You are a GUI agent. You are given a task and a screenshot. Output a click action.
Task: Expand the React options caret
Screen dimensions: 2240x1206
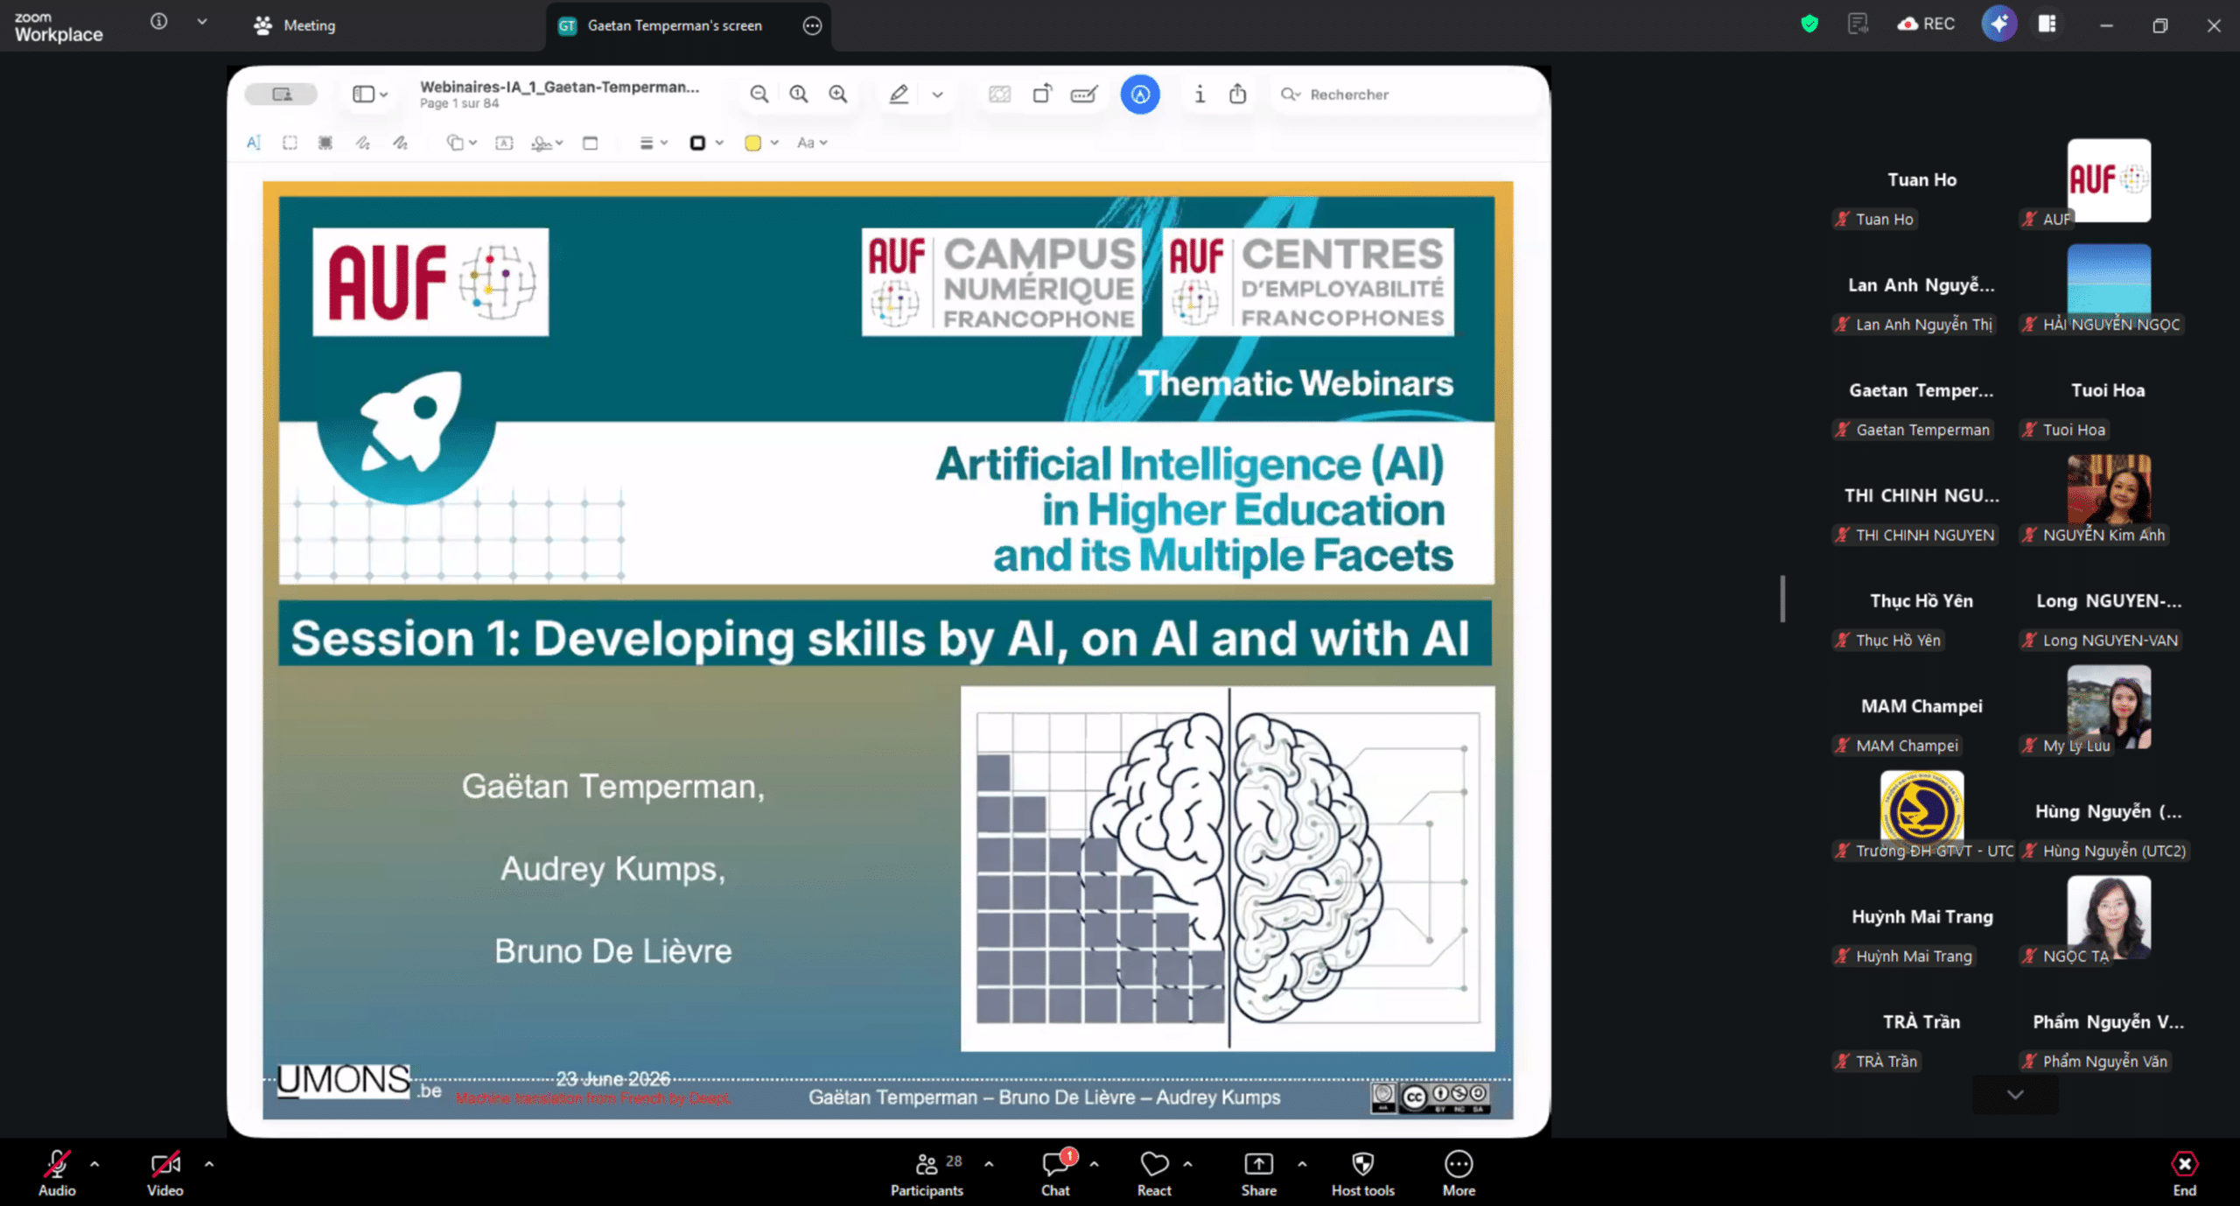click(x=1187, y=1164)
